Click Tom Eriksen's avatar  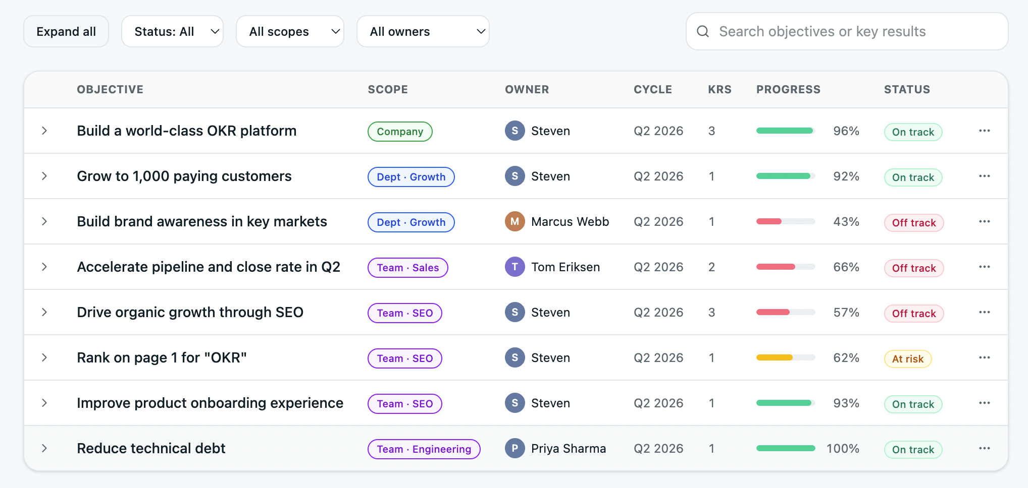[515, 267]
